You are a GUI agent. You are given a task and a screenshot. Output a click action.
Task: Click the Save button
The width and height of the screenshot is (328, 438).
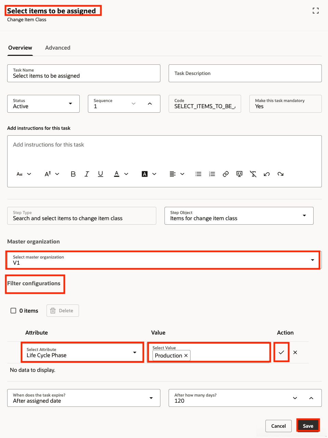pyautogui.click(x=307, y=426)
